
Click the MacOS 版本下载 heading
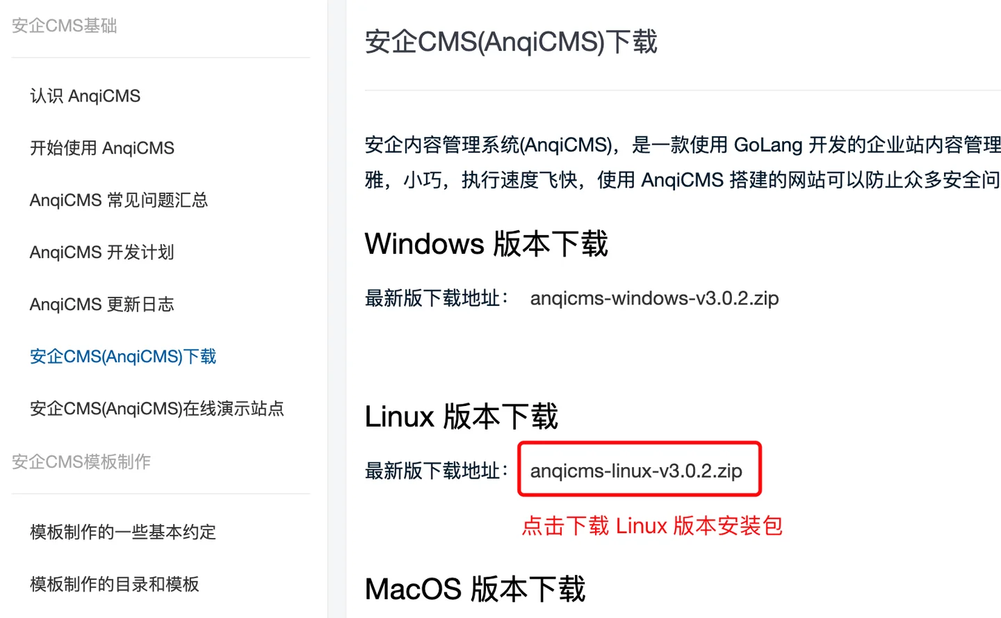click(475, 589)
